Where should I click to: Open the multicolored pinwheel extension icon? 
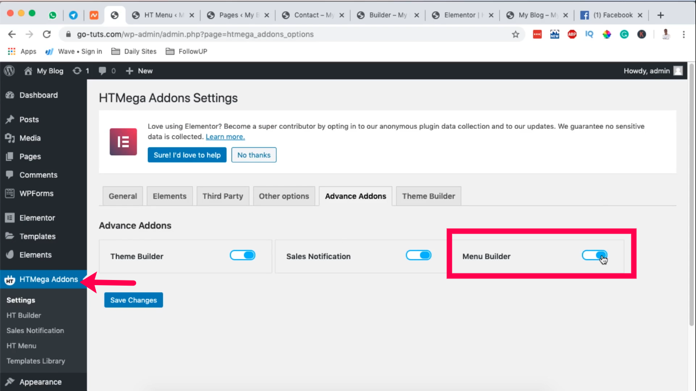coord(607,35)
